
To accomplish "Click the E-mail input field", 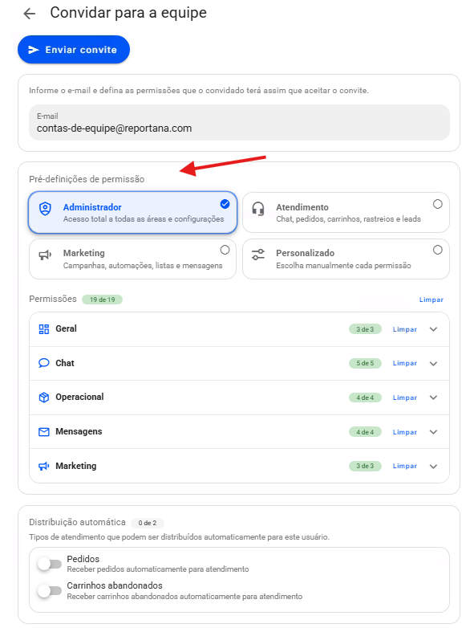I will coord(239,123).
